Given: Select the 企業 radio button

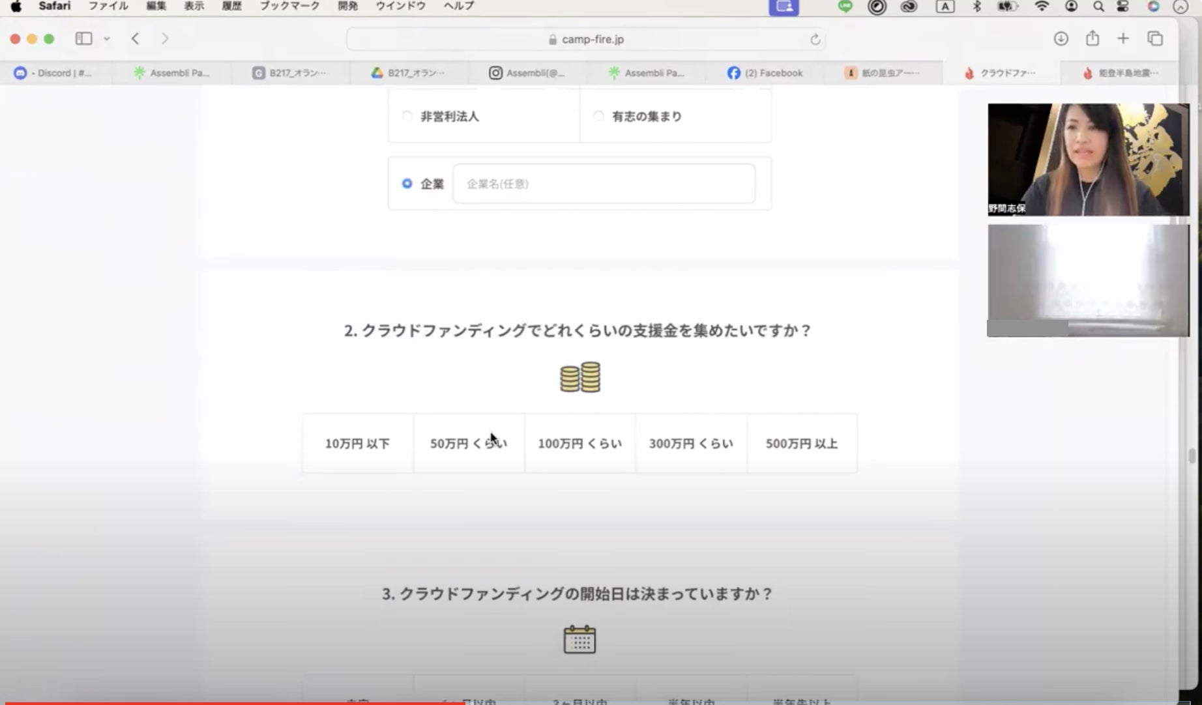Looking at the screenshot, I should [x=407, y=184].
